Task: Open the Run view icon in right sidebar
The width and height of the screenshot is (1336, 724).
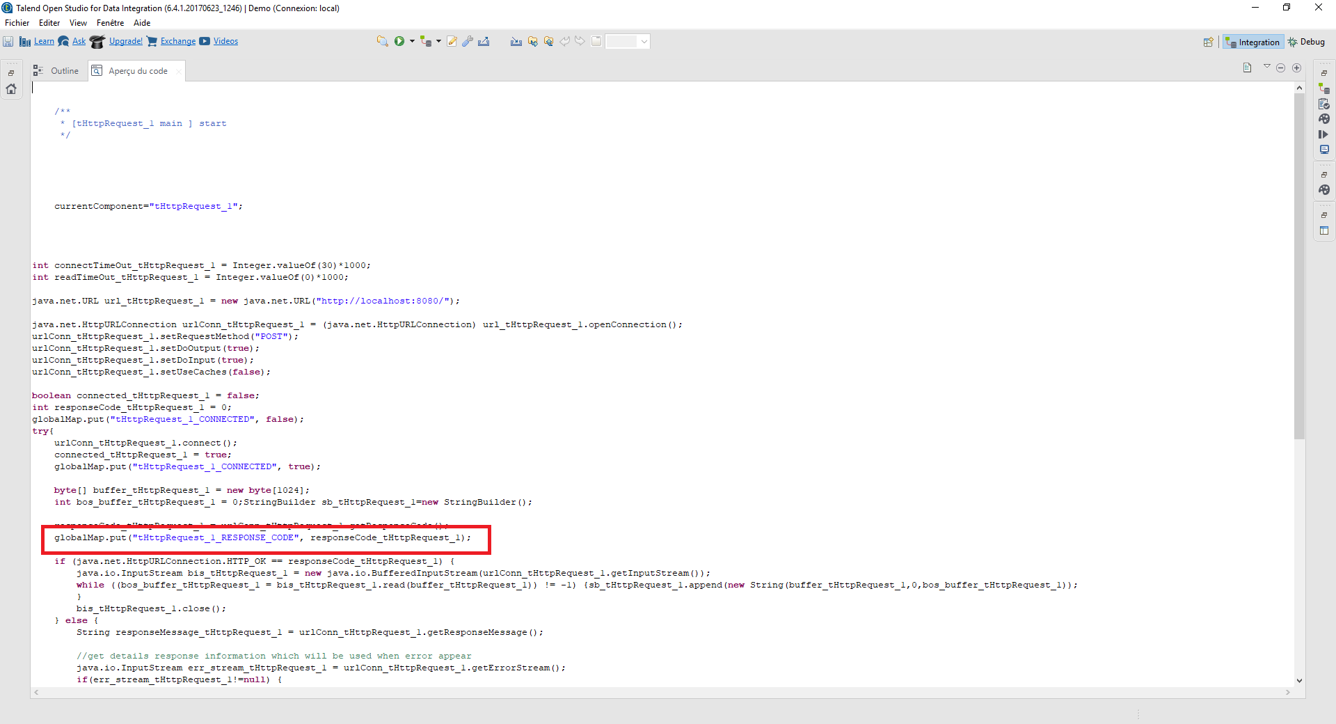Action: pyautogui.click(x=1324, y=134)
